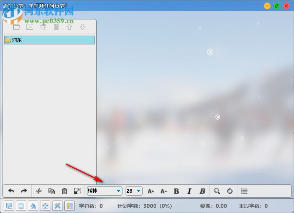
Task: Cut text with the scissors icon
Action: (38, 191)
